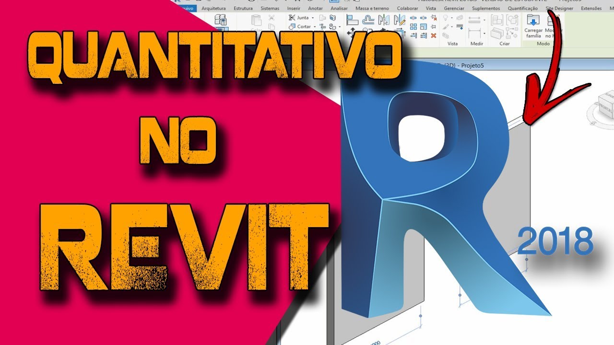Open the Extensões ribbon tab

pos(591,8)
